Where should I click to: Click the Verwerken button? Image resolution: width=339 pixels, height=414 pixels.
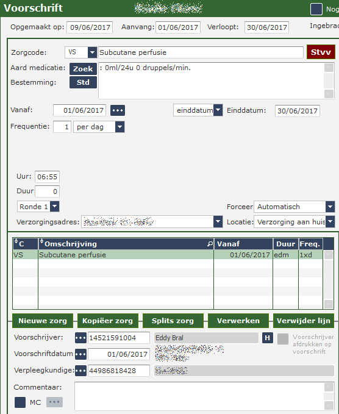coord(238,321)
